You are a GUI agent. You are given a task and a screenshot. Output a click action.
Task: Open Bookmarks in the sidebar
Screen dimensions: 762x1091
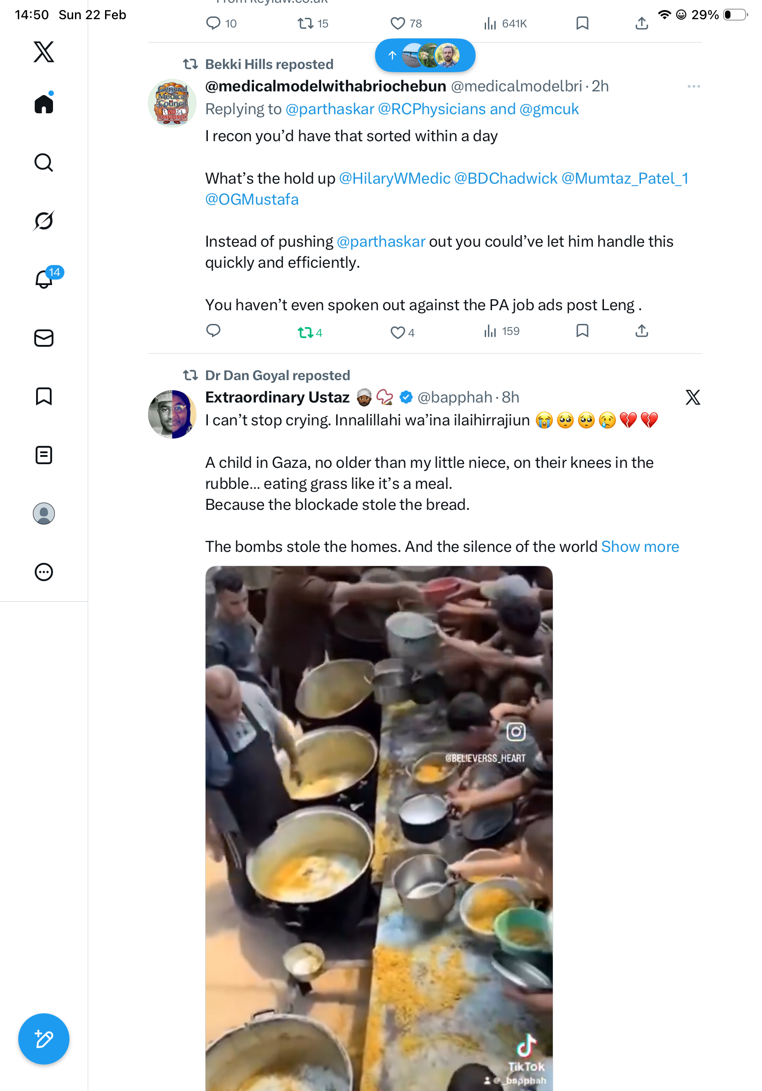click(x=44, y=396)
